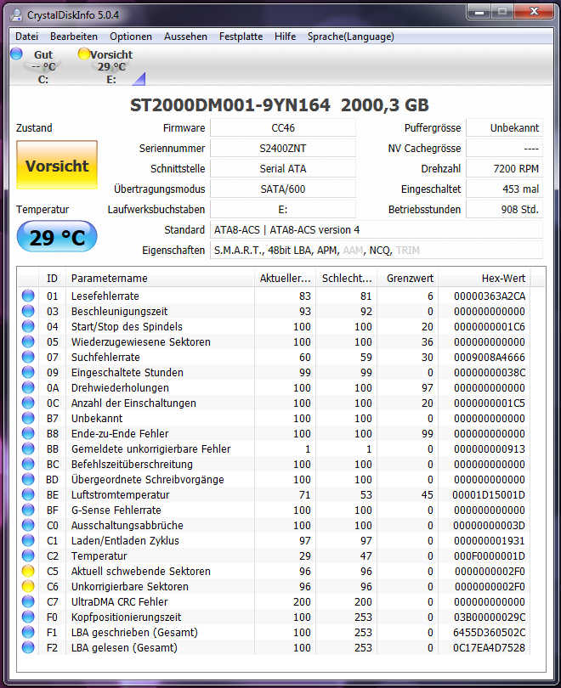Click the Schlecht... column header

347,279
